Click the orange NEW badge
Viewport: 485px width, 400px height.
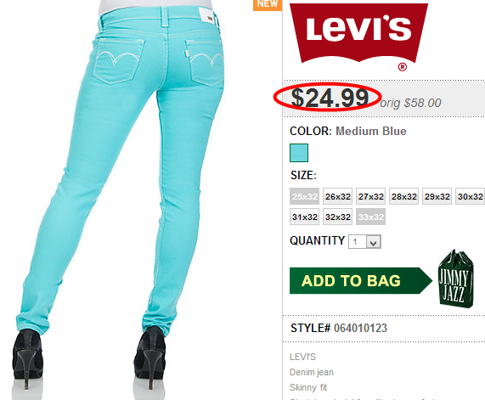[268, 5]
